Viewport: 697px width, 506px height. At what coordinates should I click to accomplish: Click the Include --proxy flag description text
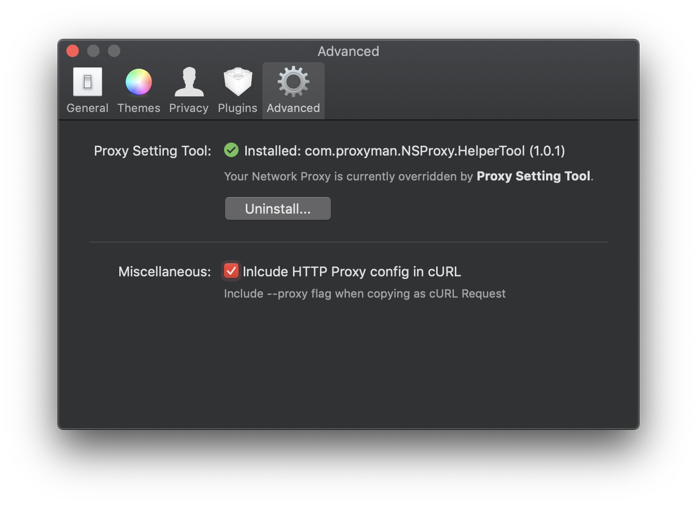[365, 293]
